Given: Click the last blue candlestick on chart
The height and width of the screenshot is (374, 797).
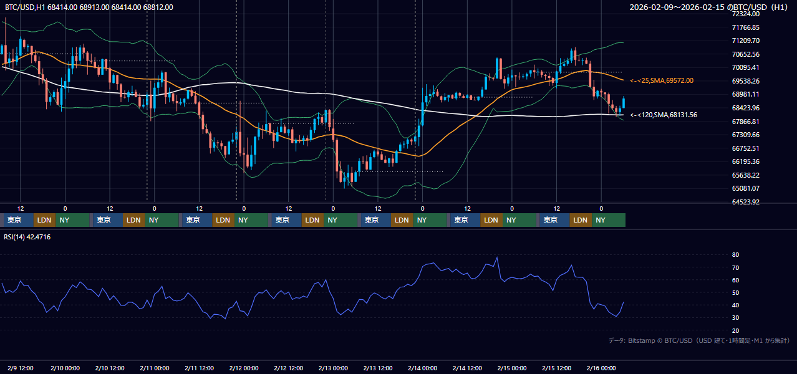Looking at the screenshot, I should (x=624, y=102).
